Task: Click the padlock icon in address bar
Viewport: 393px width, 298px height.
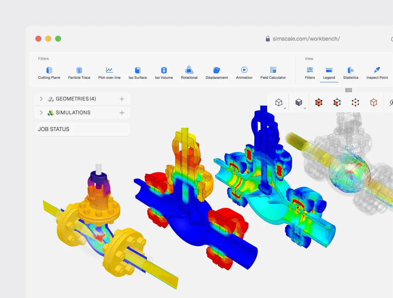Action: pos(268,39)
